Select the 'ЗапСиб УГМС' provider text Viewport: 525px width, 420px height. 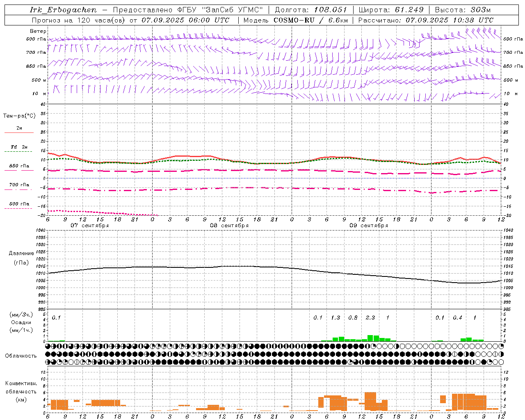pos(233,10)
